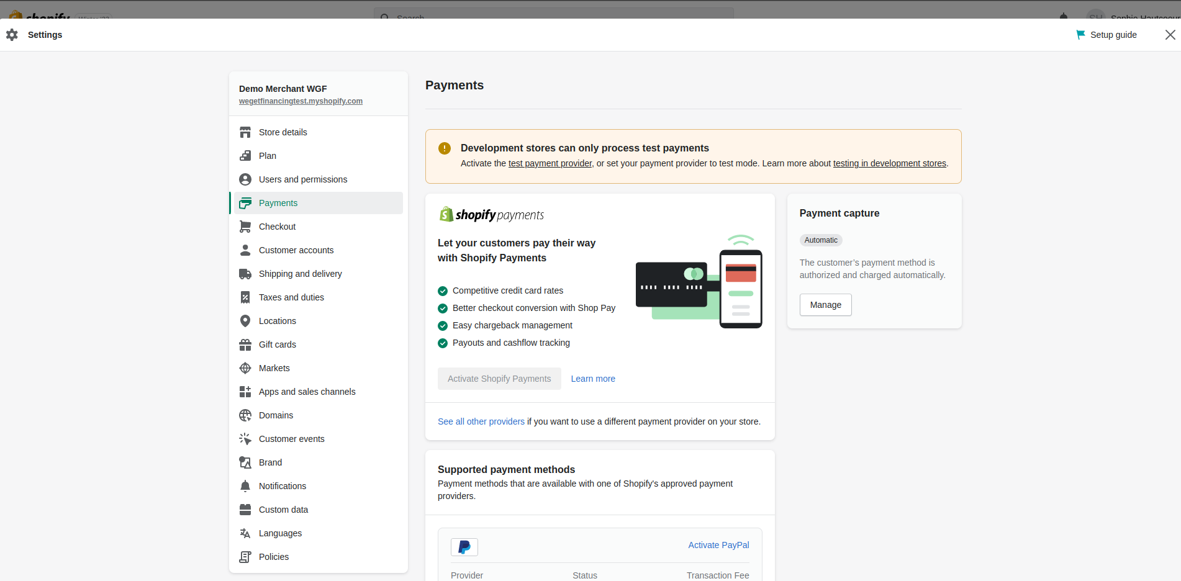Click the Automatic payment capture badge
Viewport: 1181px width, 581px height.
click(x=821, y=240)
